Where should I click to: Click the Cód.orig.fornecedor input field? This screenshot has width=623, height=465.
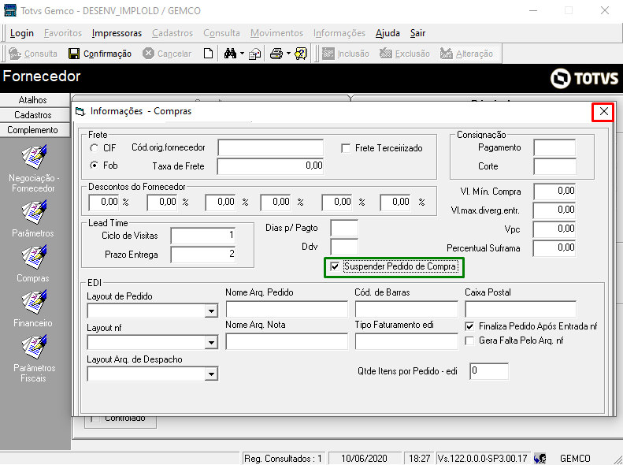[271, 148]
